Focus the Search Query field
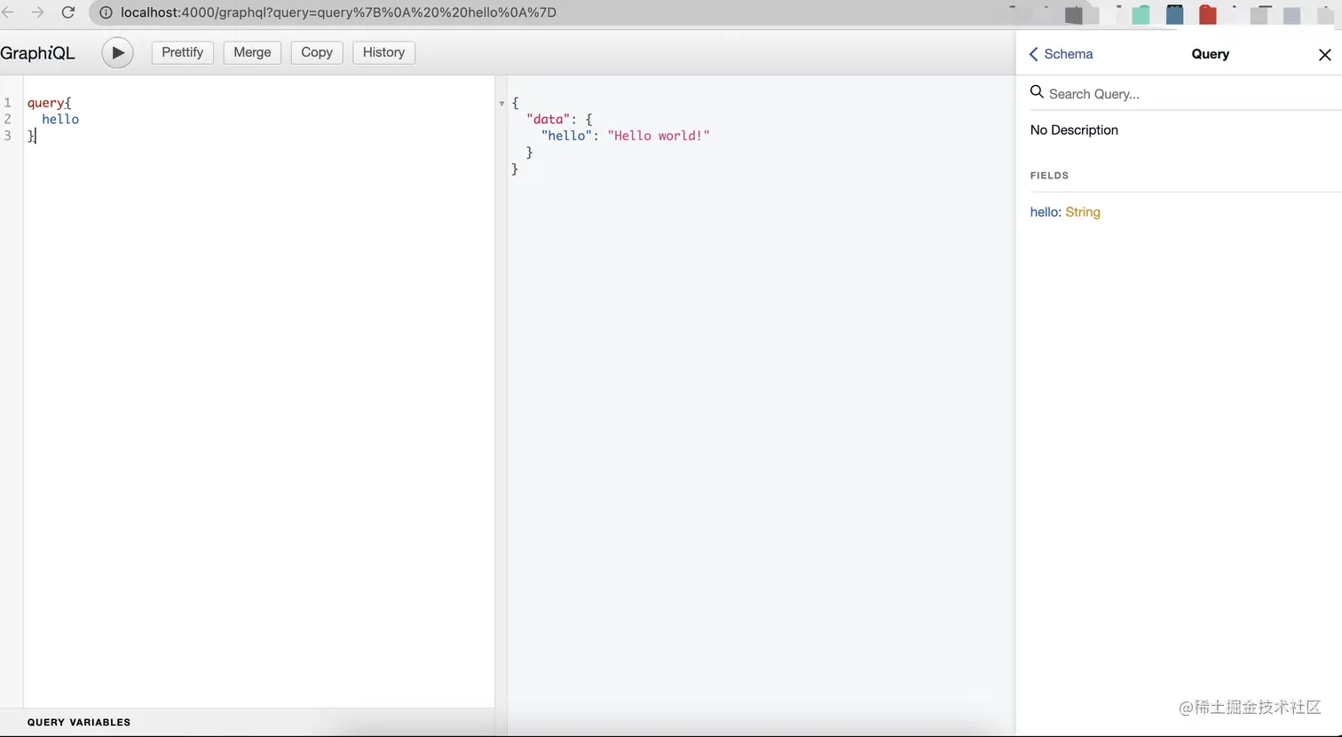 (1185, 93)
